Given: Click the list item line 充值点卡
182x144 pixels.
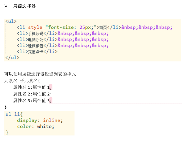Looking at the screenshot, I should (x=37, y=51).
